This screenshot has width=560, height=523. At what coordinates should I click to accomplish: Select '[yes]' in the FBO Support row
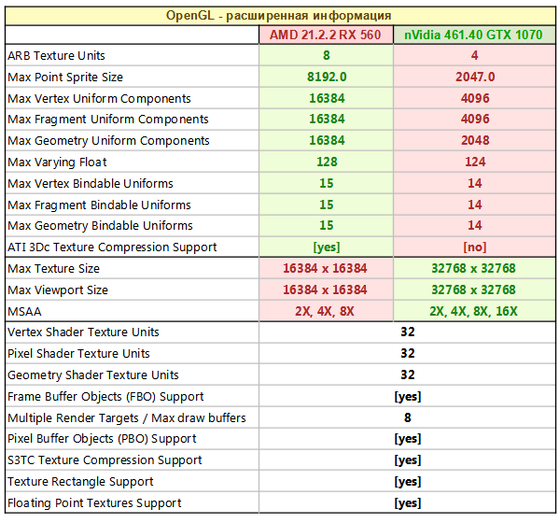click(408, 396)
